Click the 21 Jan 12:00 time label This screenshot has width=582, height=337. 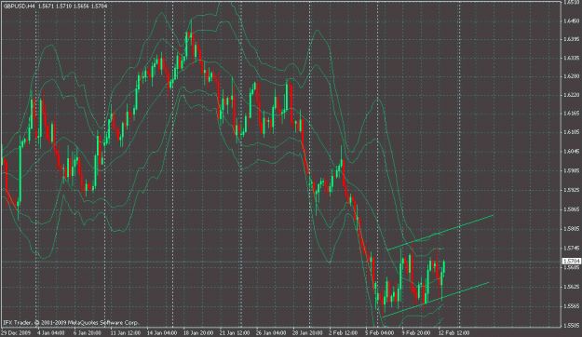(235, 332)
